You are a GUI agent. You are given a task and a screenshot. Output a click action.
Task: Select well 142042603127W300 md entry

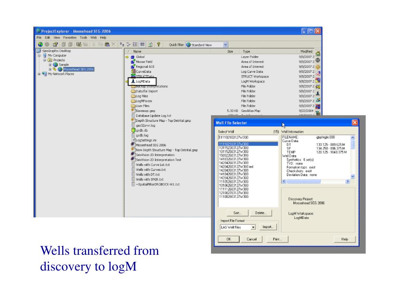tap(236, 166)
